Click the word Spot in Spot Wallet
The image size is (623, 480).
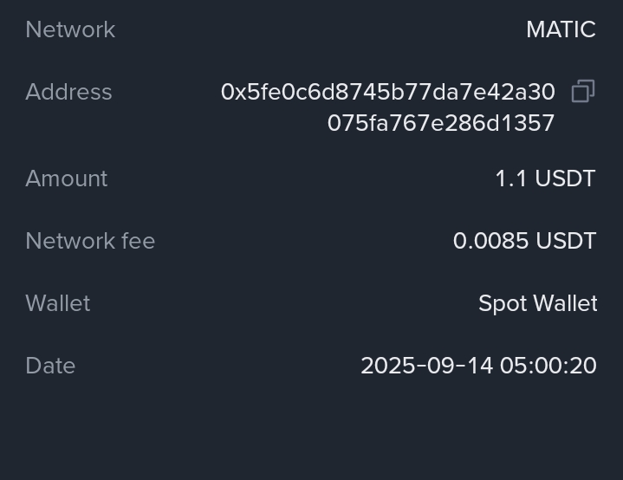[502, 303]
